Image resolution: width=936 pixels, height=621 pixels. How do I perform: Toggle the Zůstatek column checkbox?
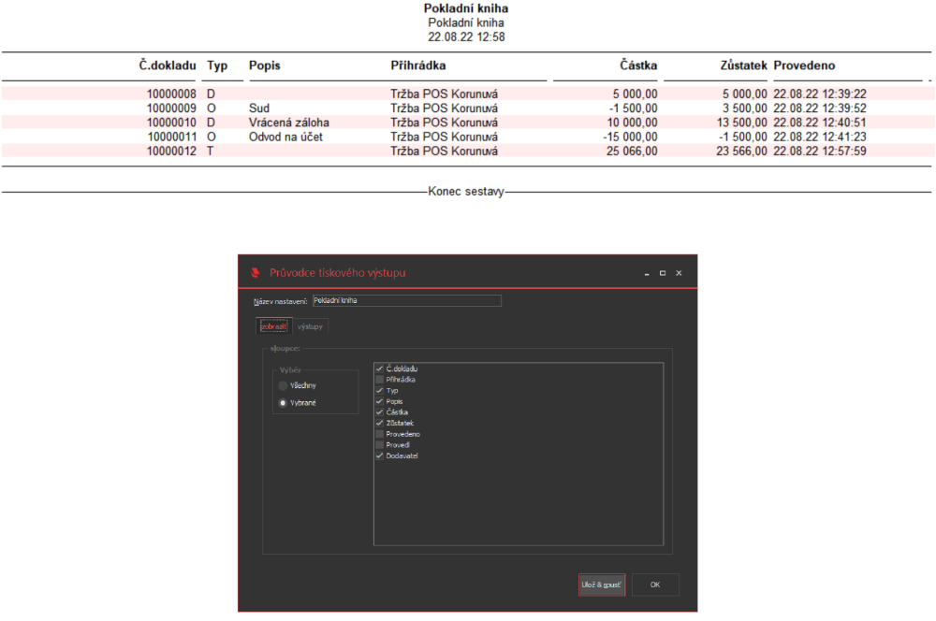[380, 423]
